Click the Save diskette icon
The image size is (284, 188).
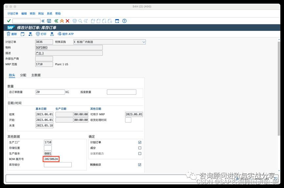(49, 21)
